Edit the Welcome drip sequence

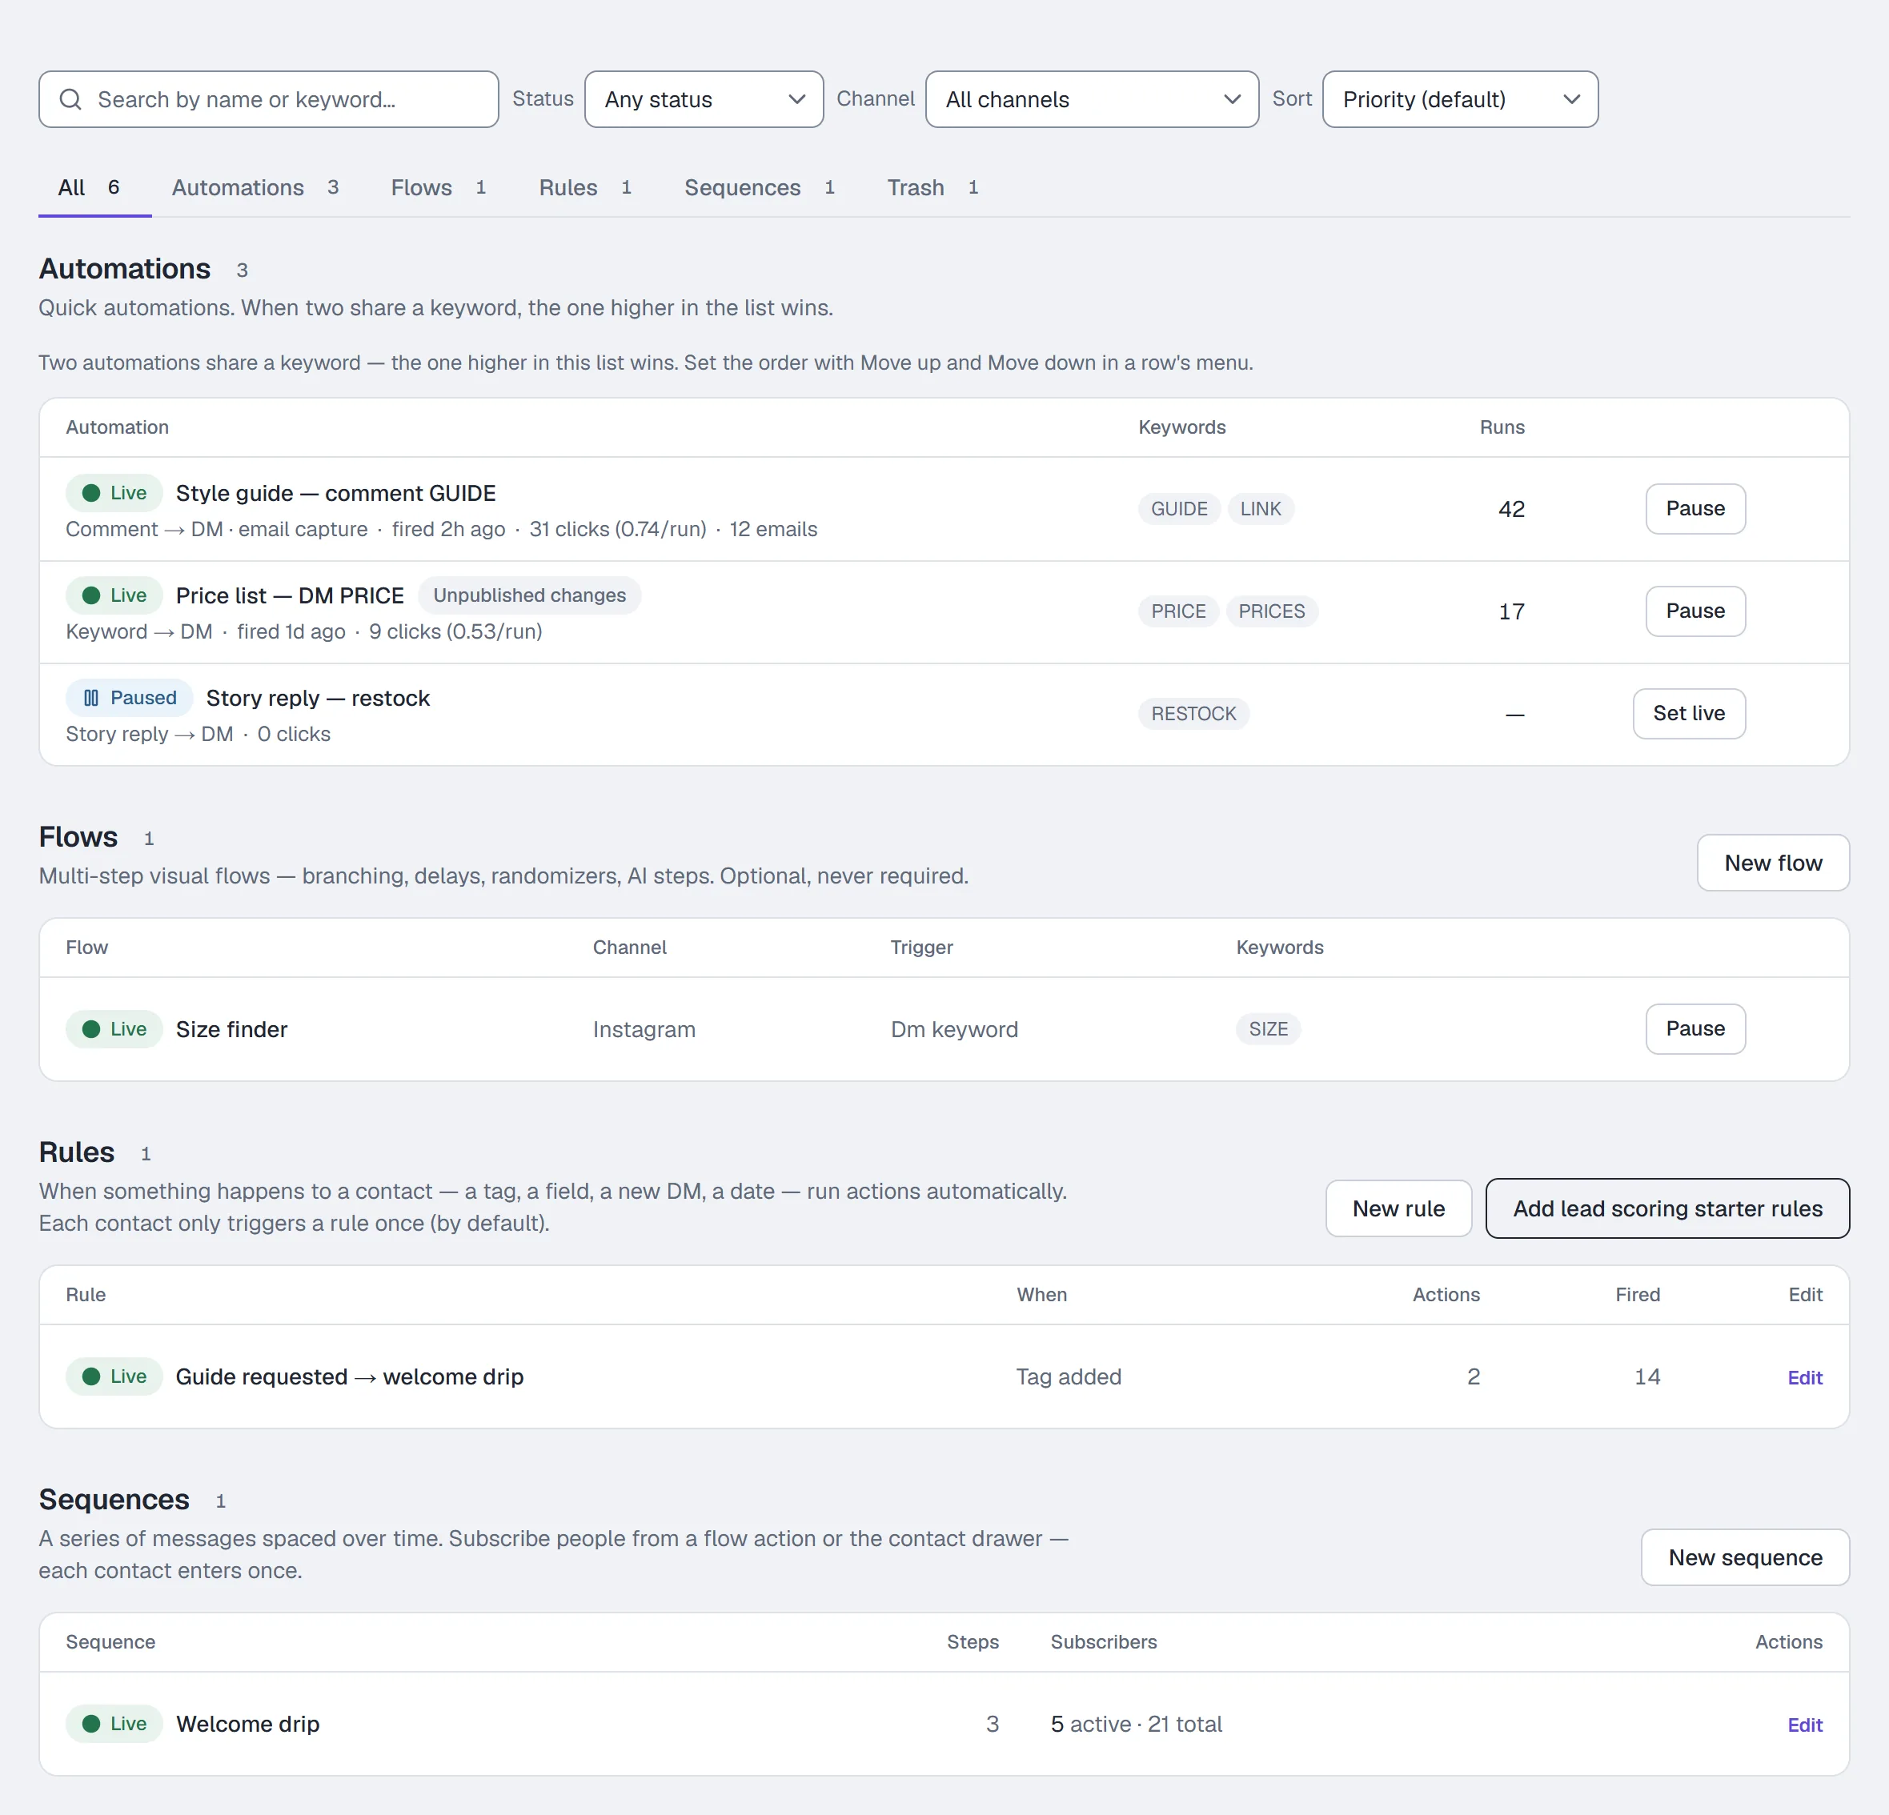(x=1804, y=1725)
